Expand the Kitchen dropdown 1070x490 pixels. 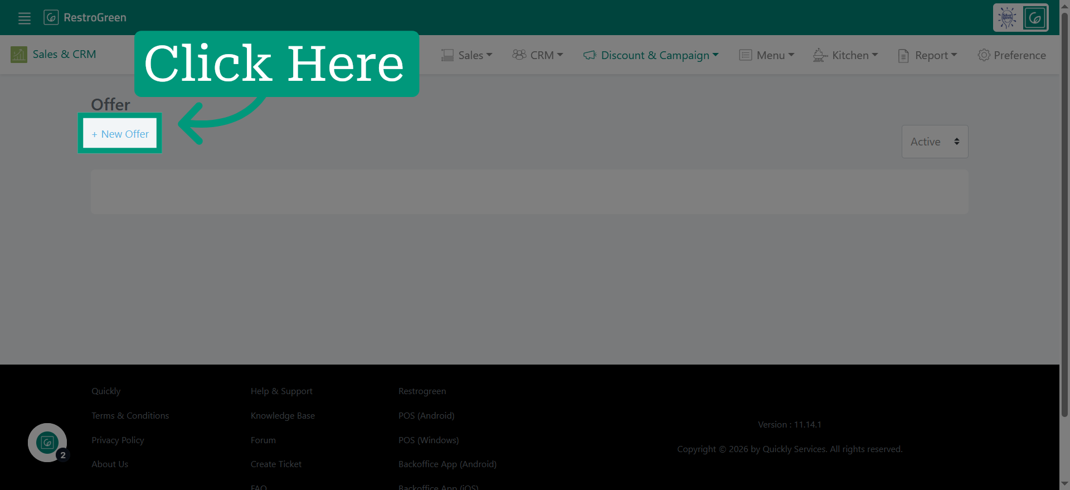click(855, 55)
